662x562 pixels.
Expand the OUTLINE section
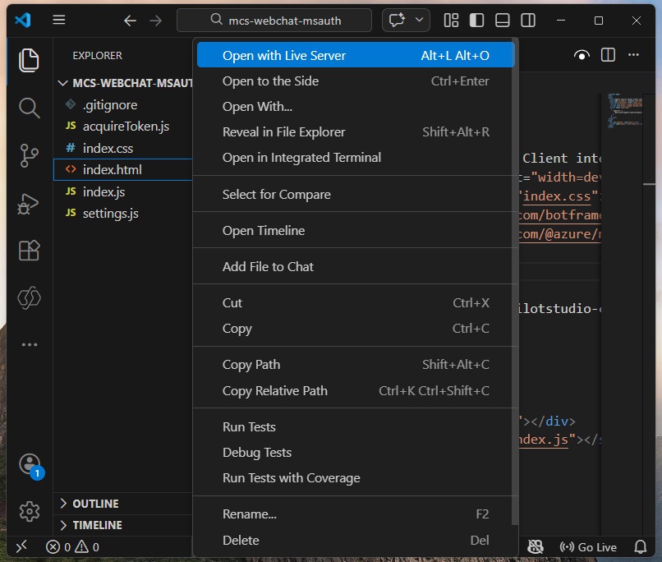pos(95,504)
